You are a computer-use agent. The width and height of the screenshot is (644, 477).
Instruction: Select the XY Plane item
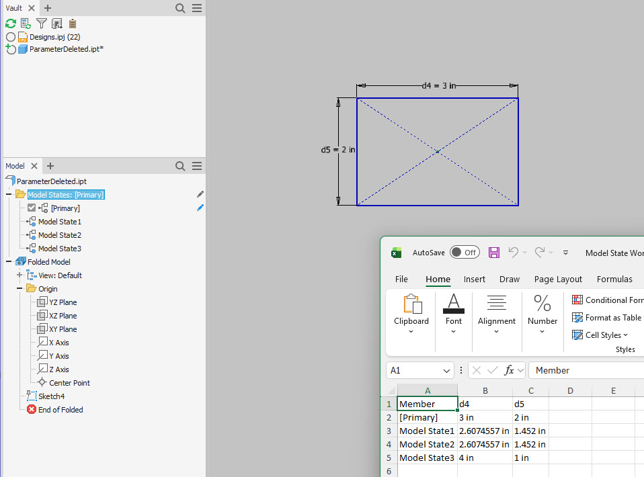pyautogui.click(x=63, y=329)
